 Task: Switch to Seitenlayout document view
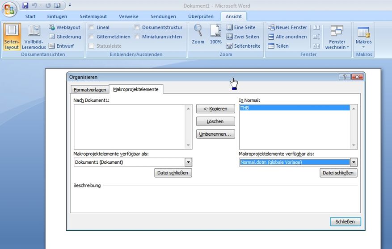pos(12,37)
